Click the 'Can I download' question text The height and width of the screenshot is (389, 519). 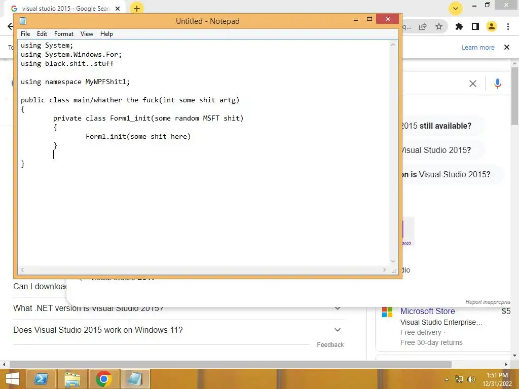tap(40, 287)
